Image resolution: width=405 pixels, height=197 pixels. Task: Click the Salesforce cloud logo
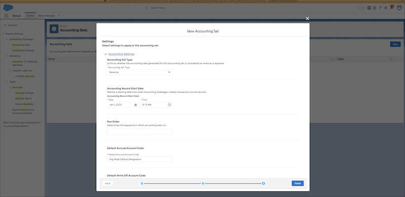click(8, 8)
